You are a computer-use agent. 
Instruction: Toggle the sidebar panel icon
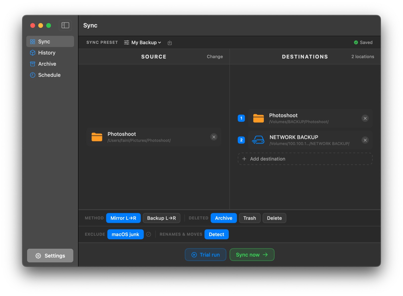65,25
